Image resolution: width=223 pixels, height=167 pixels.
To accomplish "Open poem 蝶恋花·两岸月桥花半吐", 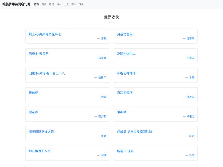I will 45,34.
